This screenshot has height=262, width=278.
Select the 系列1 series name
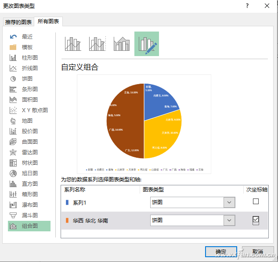79,202
